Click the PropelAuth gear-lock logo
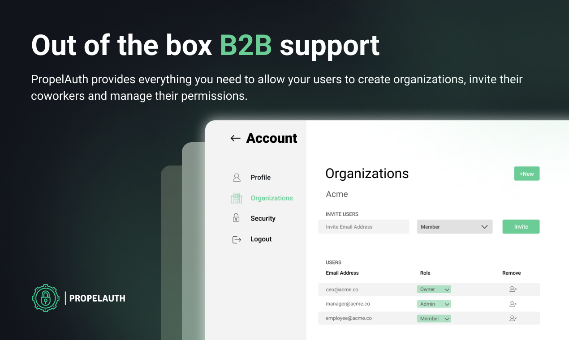Viewport: 569px width, 340px height. 45,298
